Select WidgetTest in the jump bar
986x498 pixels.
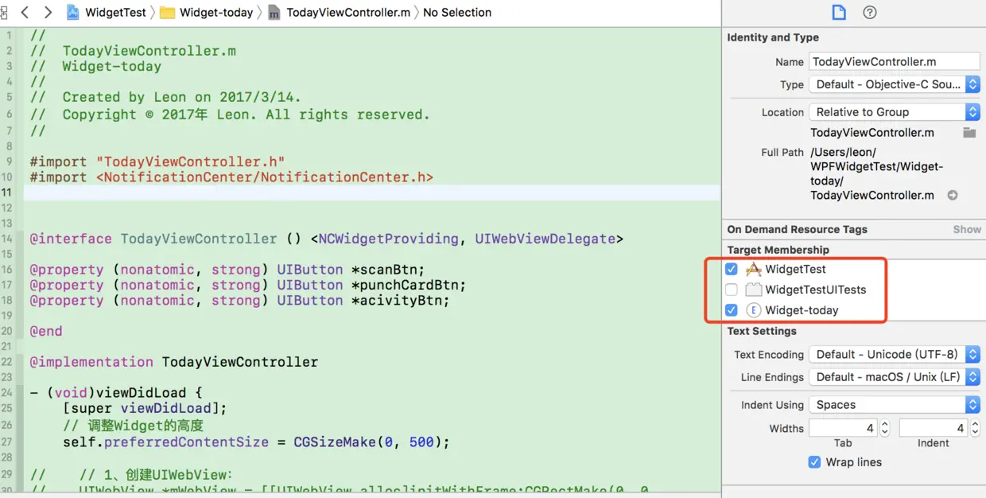coord(116,12)
